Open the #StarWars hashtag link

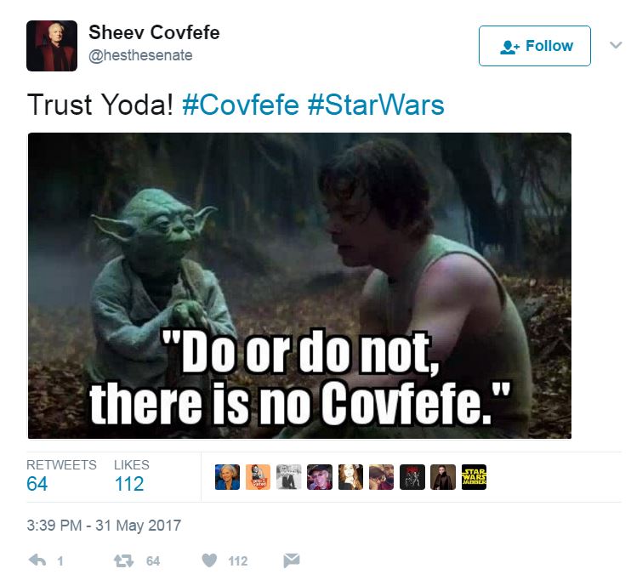point(376,105)
